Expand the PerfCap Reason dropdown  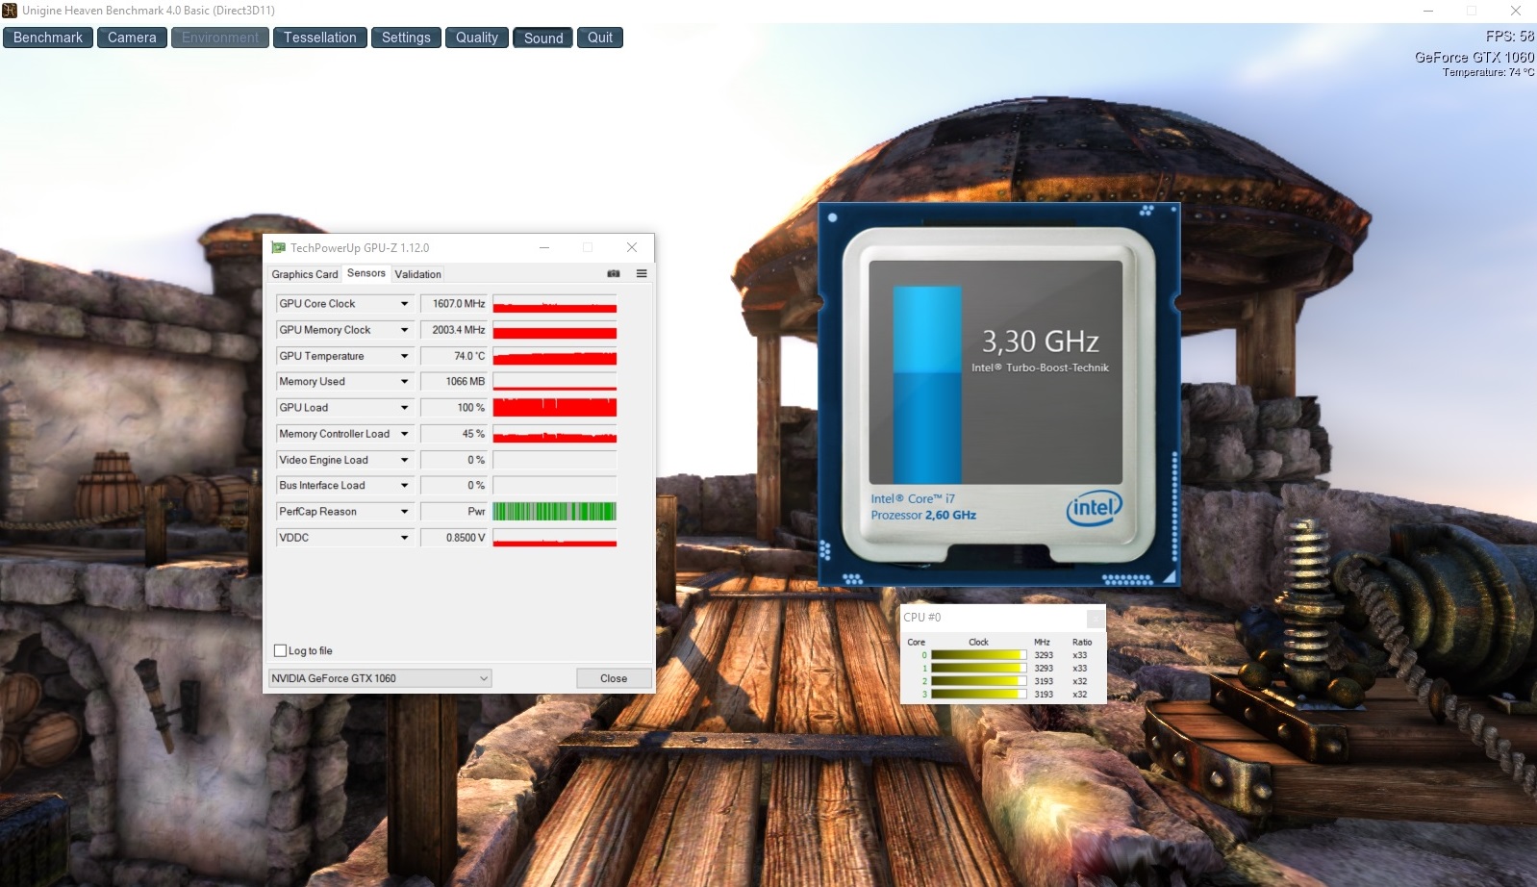coord(405,512)
